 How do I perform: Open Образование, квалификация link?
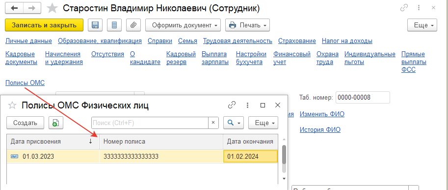100,41
